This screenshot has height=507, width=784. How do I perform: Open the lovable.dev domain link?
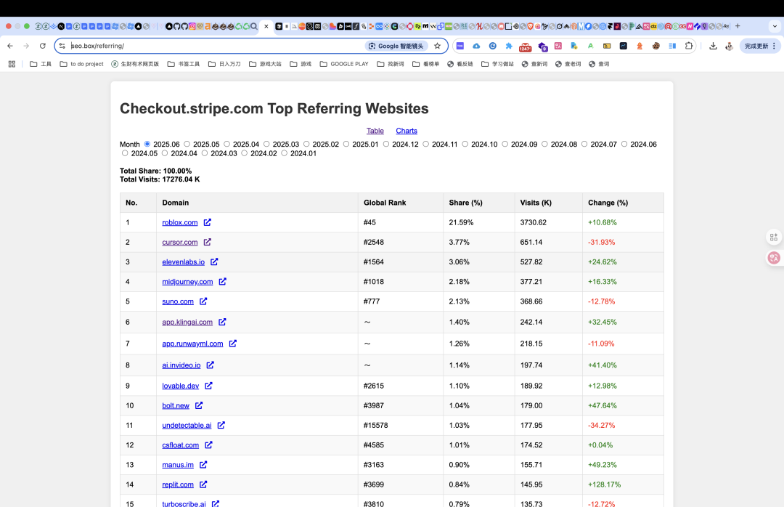pos(181,386)
